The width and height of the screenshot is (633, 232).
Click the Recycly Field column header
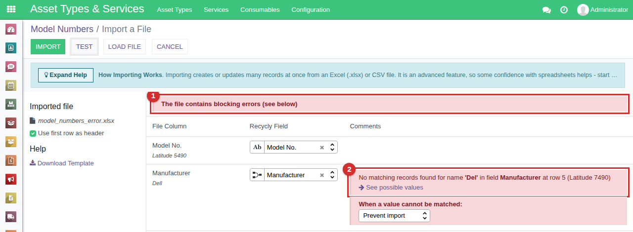coord(269,126)
